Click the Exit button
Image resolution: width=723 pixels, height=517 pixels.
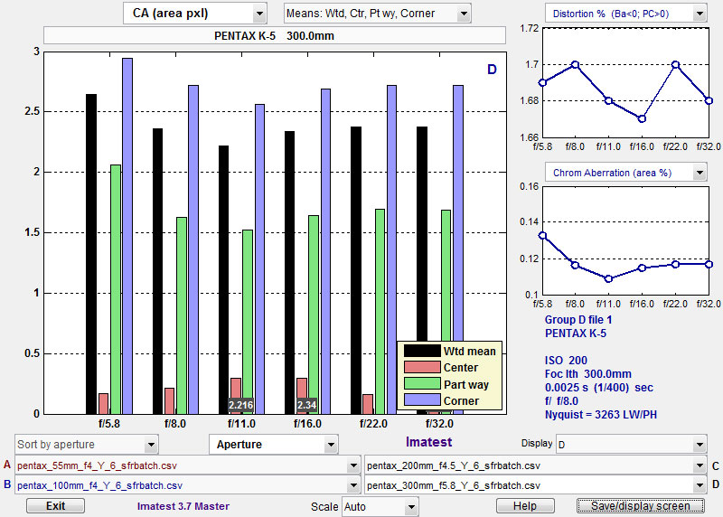(x=55, y=506)
